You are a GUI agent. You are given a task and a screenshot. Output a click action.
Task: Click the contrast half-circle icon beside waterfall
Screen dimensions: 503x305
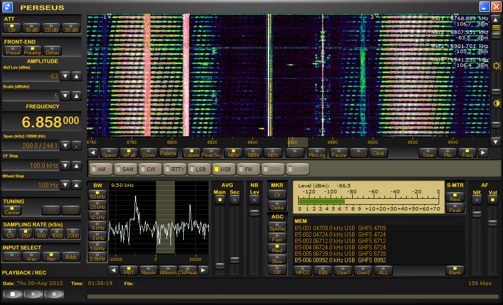pyautogui.click(x=496, y=103)
